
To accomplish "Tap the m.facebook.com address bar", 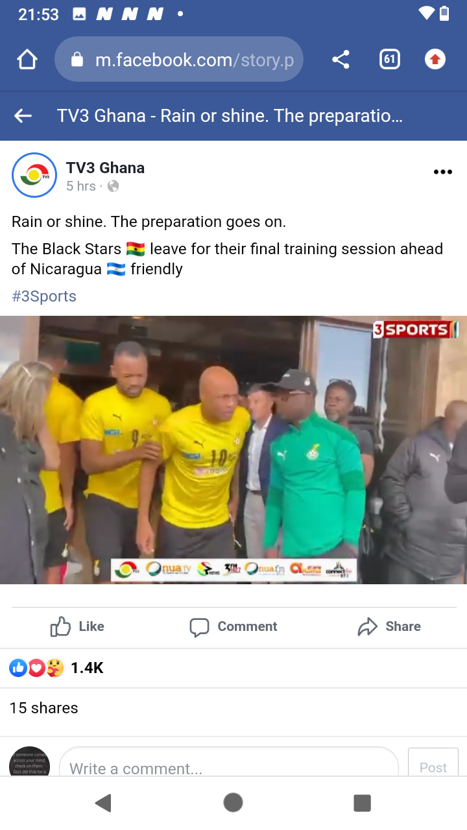I will point(179,60).
